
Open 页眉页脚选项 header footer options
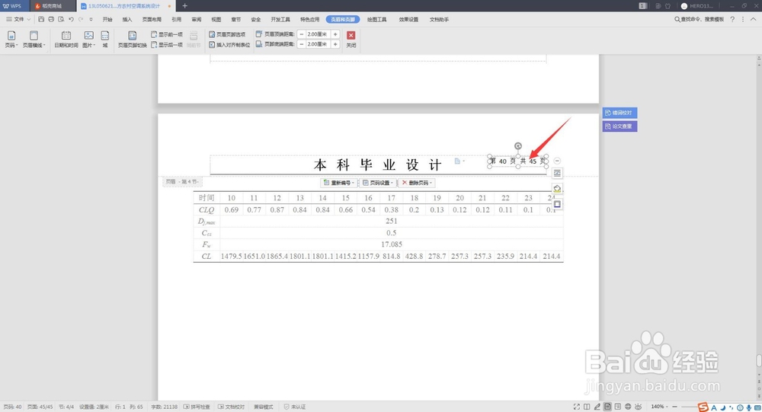tap(227, 34)
